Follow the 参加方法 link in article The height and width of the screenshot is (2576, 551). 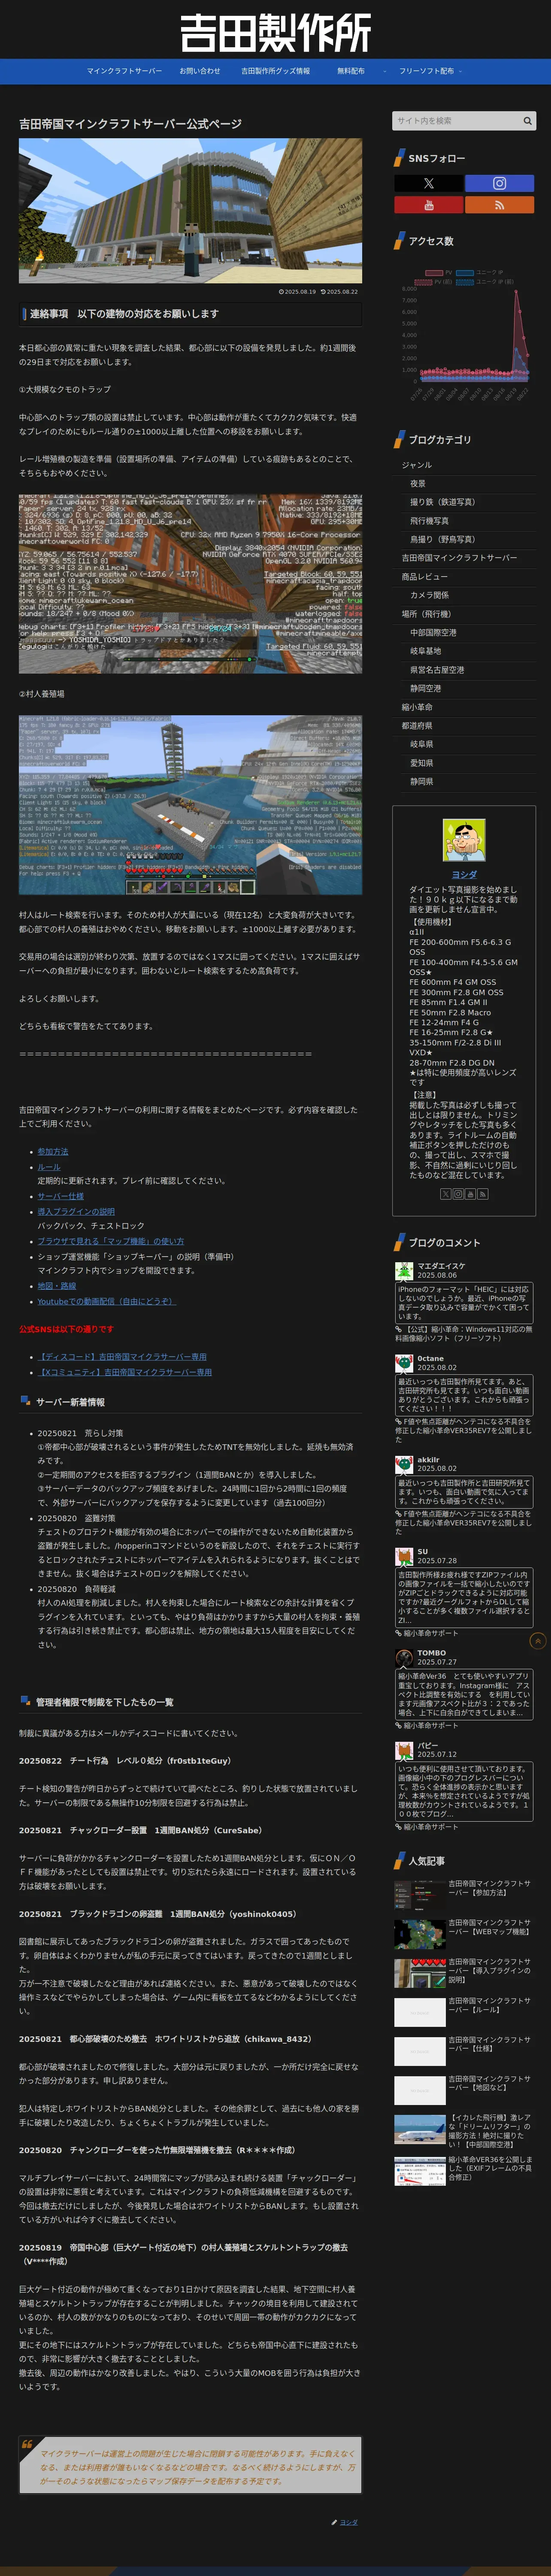(x=53, y=1152)
